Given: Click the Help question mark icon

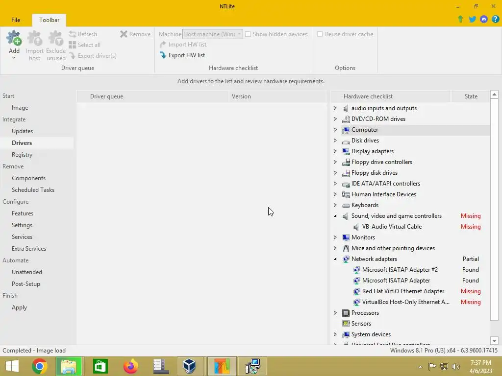Looking at the screenshot, I should pyautogui.click(x=495, y=19).
